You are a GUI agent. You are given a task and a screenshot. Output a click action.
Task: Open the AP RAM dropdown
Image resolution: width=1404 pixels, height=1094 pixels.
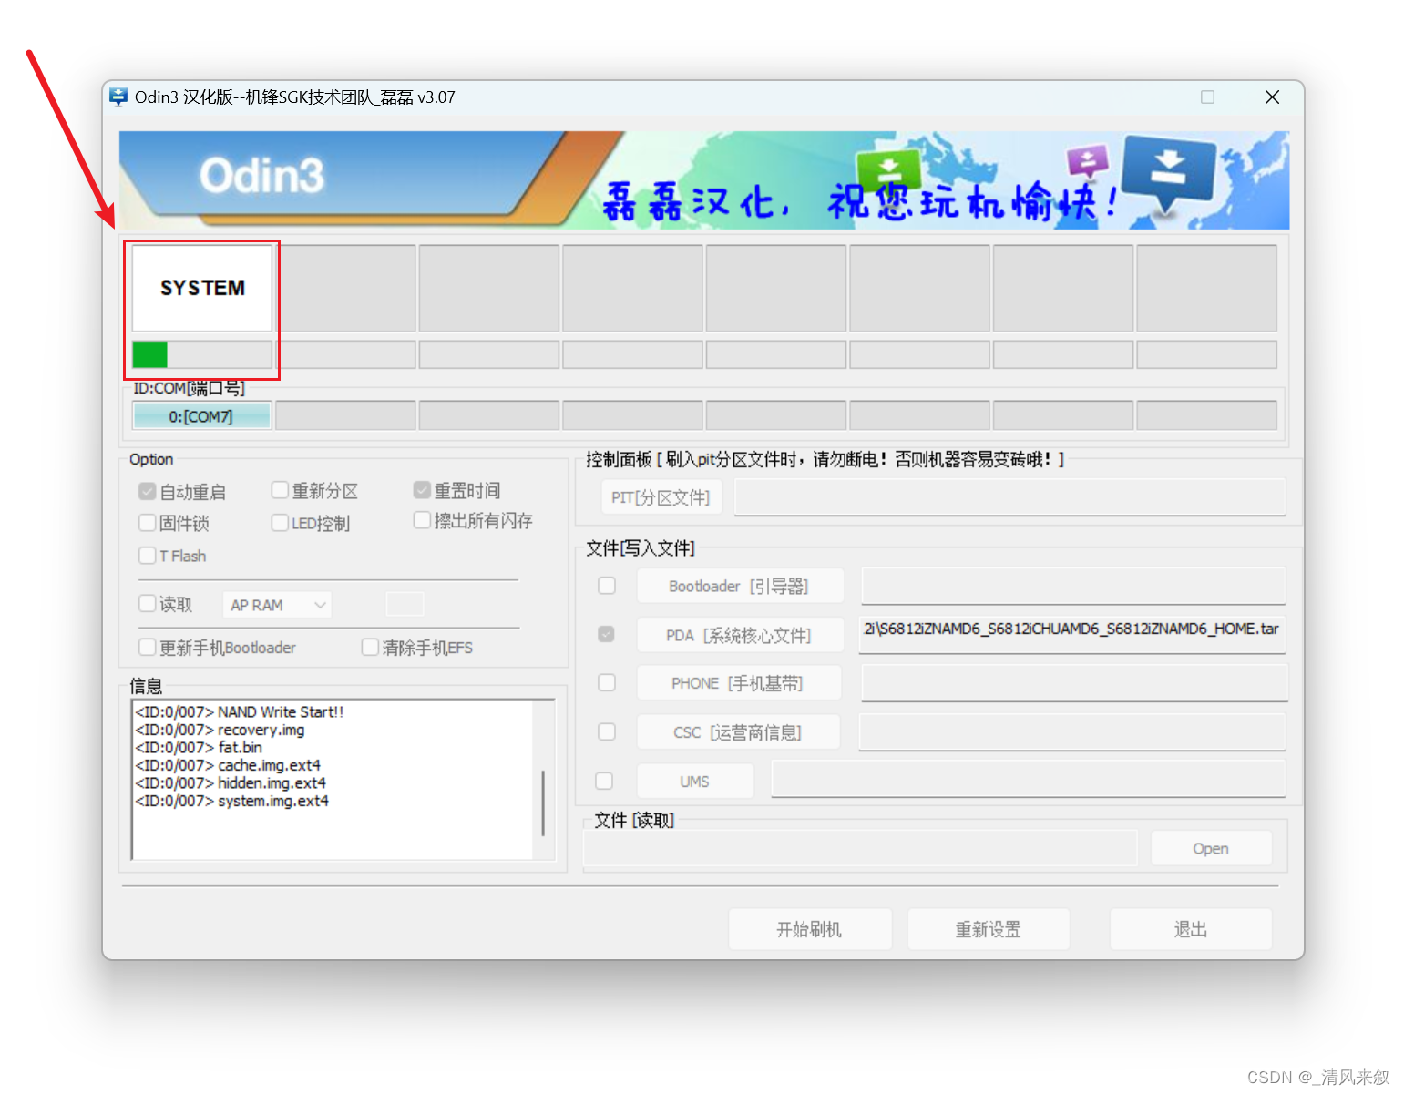tap(277, 605)
